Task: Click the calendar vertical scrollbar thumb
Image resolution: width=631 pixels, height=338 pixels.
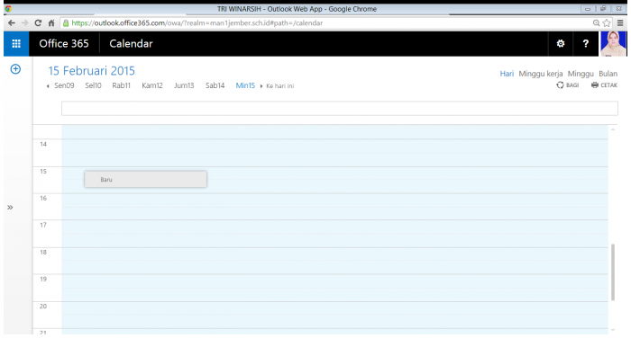Action: click(x=613, y=271)
